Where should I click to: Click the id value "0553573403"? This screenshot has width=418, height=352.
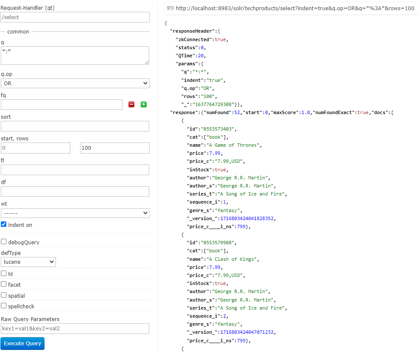click(217, 129)
